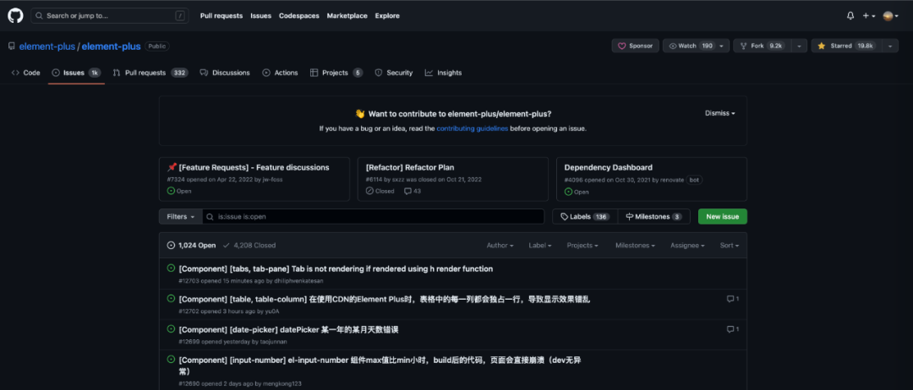Click the Watch button

[689, 46]
